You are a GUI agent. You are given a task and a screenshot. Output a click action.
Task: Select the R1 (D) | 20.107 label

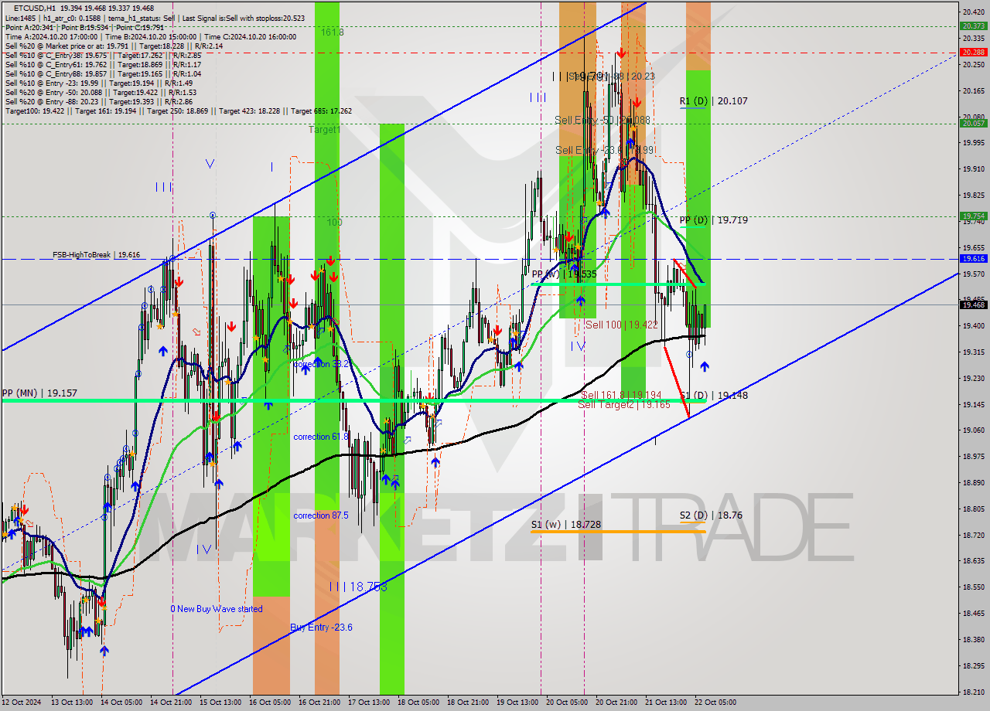point(713,101)
